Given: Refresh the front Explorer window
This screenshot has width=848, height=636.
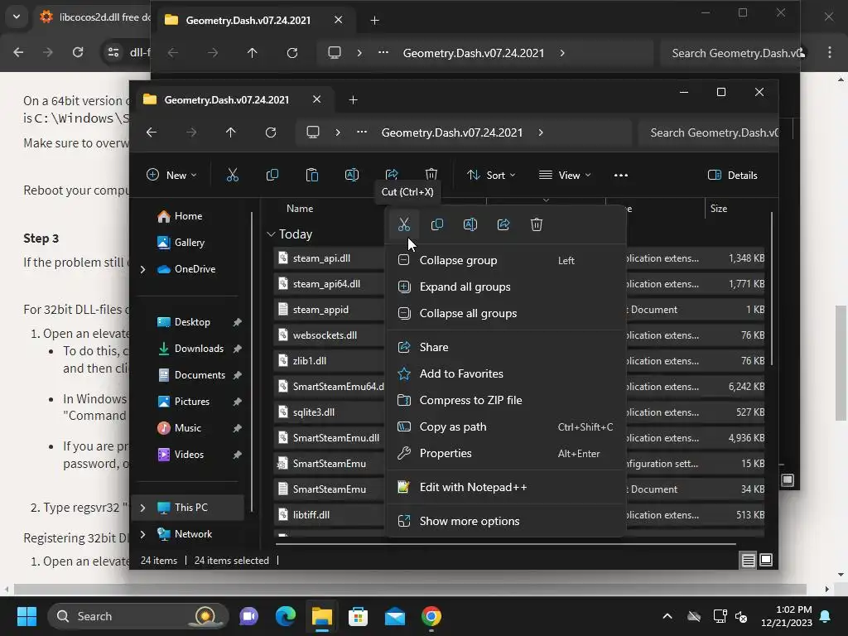Looking at the screenshot, I should point(271,132).
